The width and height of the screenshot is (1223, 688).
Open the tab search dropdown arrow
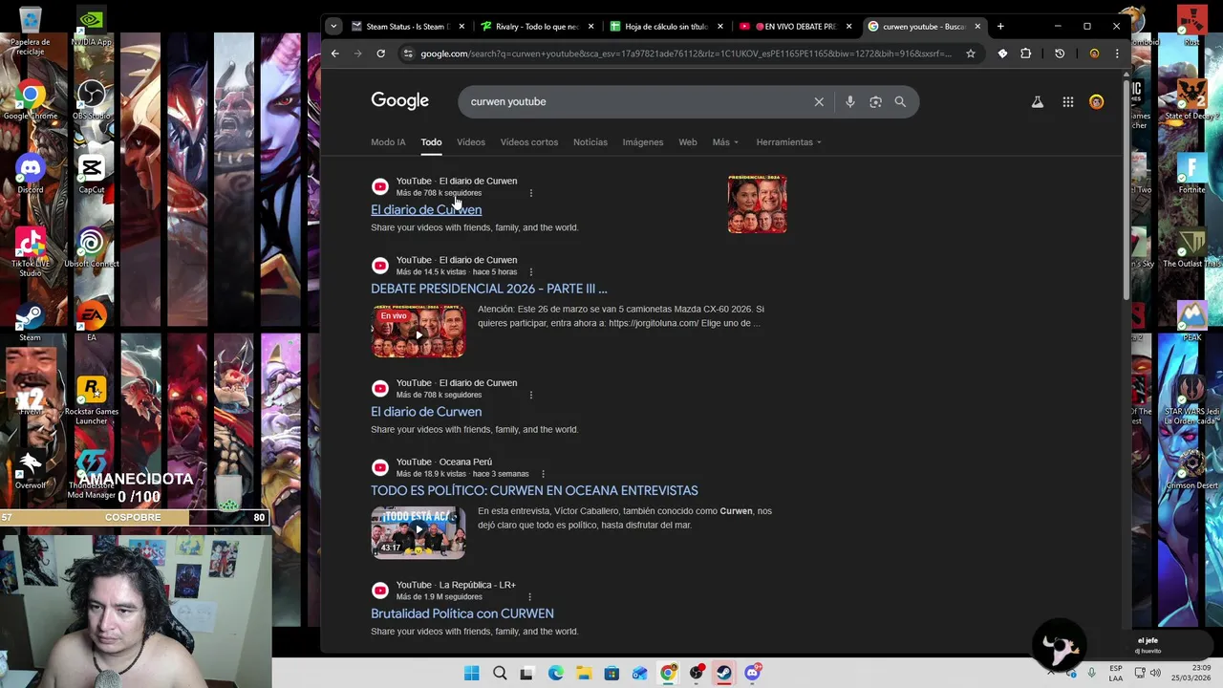click(333, 27)
